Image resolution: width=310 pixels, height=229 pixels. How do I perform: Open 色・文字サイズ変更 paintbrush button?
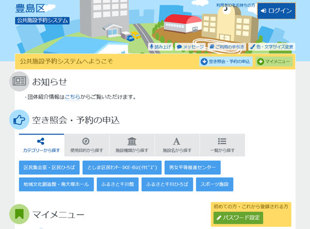click(272, 47)
